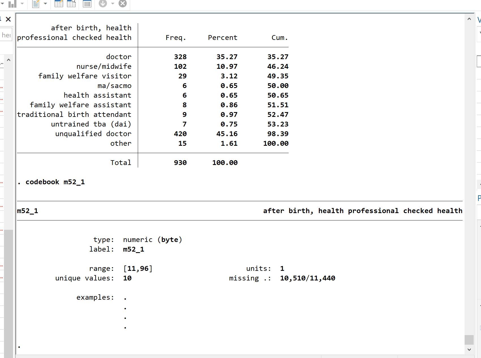The height and width of the screenshot is (358, 481).
Task: Click the Results window scrollbar thumb
Action: (469, 340)
